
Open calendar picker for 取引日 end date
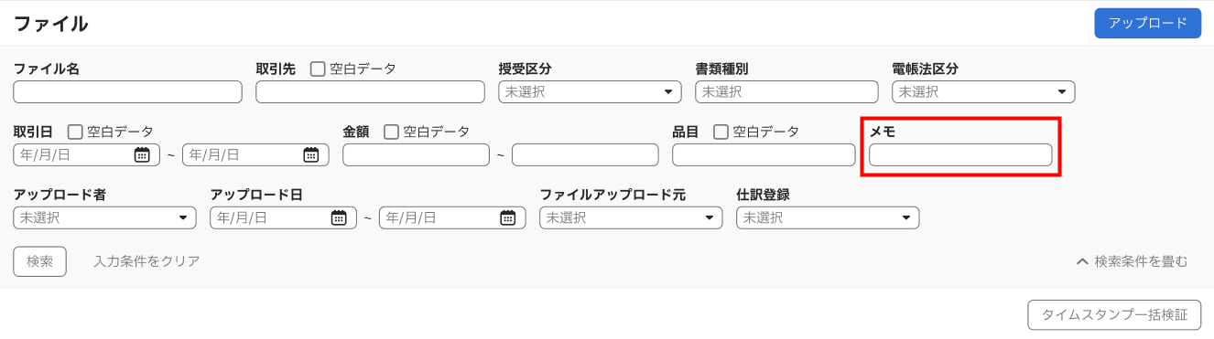[311, 154]
